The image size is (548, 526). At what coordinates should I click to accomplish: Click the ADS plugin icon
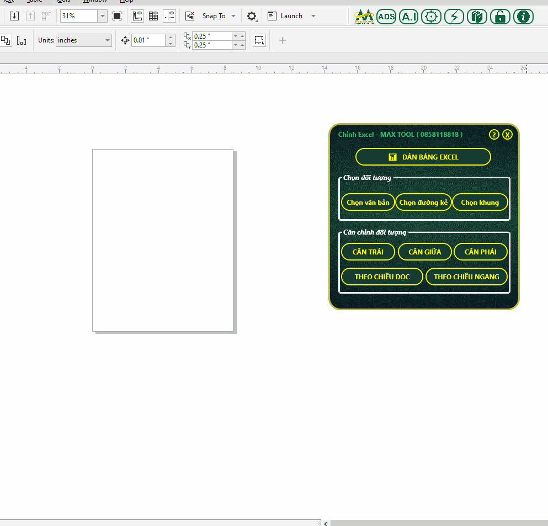(x=386, y=17)
